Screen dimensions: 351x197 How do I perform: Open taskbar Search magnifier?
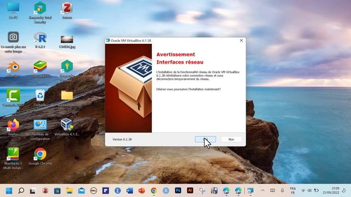[x=21, y=190]
